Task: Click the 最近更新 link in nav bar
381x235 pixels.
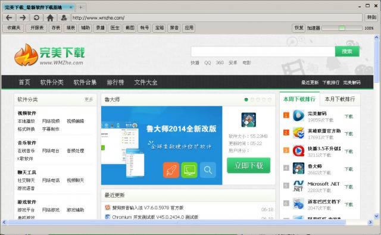Action: [310, 83]
